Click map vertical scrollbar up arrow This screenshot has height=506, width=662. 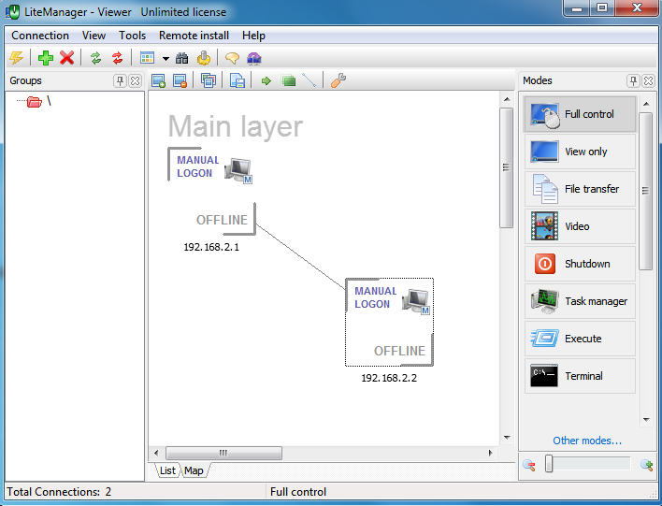tap(507, 99)
